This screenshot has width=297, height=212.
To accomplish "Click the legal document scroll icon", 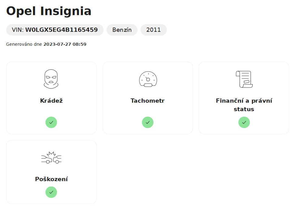I will (x=244, y=79).
